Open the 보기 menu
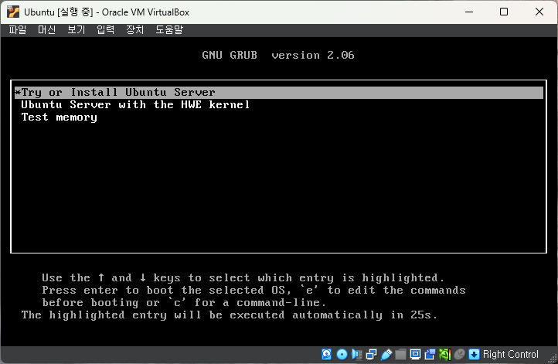The image size is (558, 364). tap(77, 30)
